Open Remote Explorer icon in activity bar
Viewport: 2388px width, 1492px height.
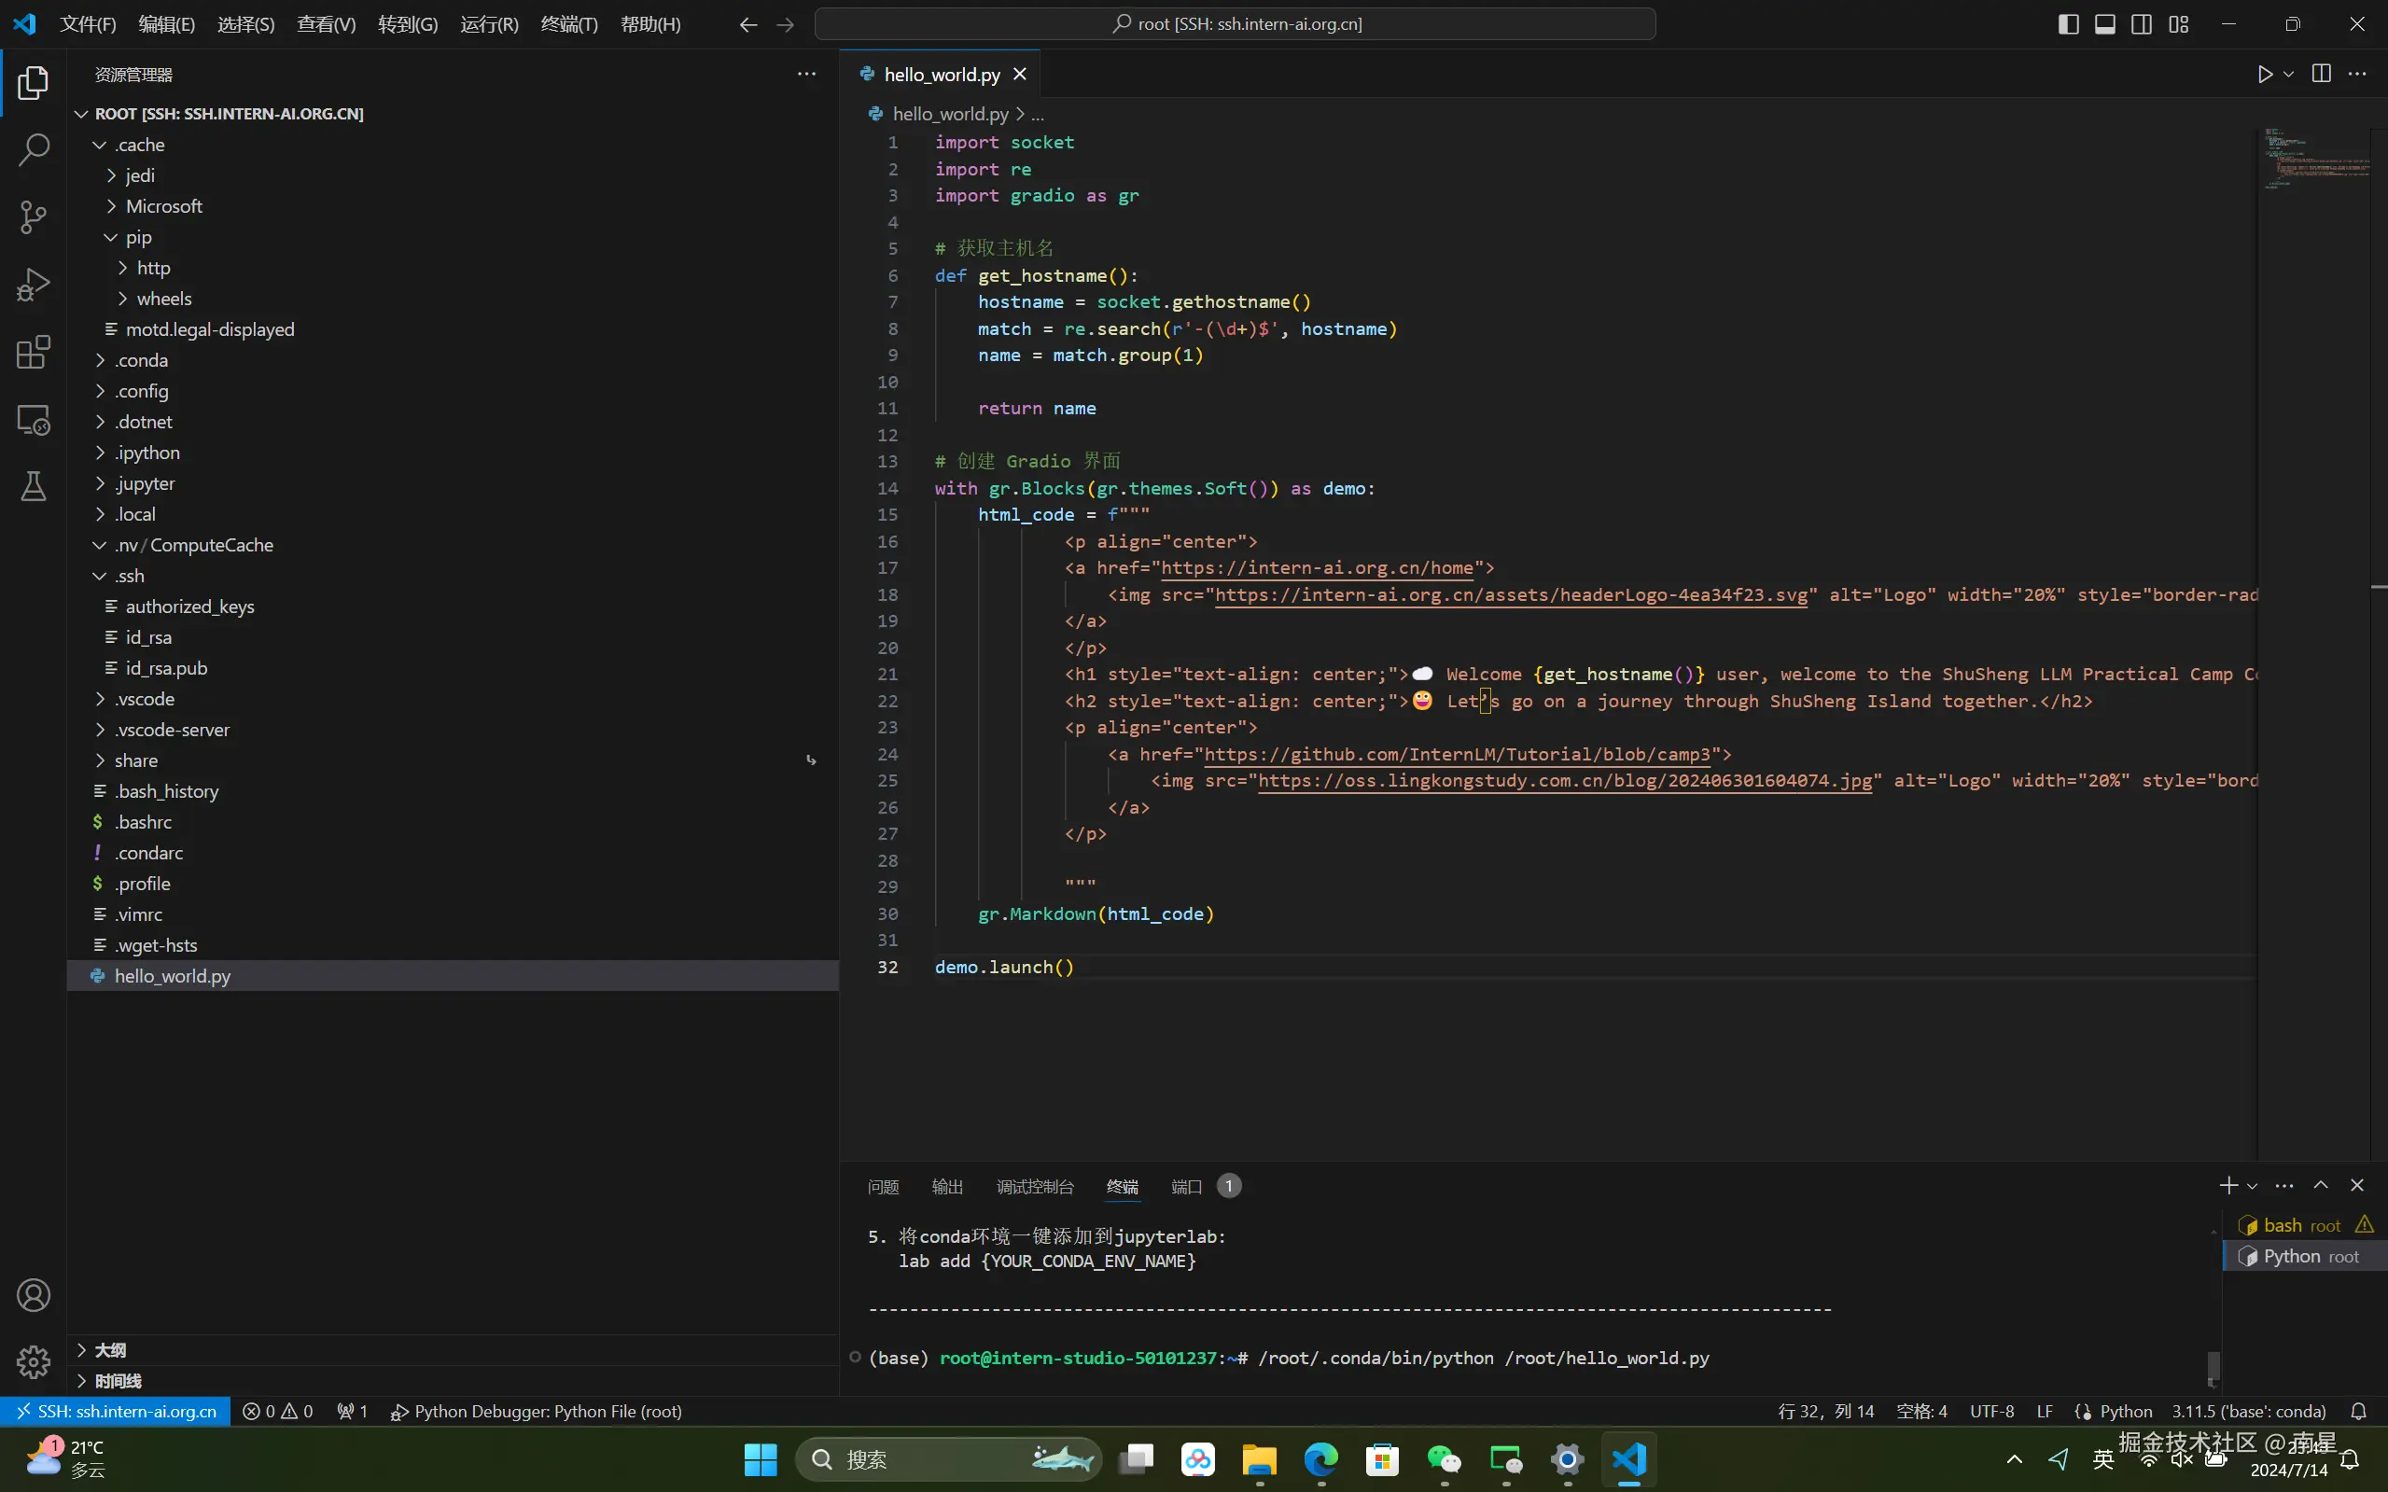coord(34,421)
